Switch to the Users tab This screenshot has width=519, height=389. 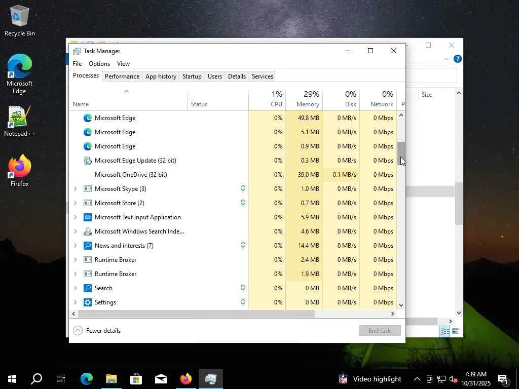pos(215,76)
